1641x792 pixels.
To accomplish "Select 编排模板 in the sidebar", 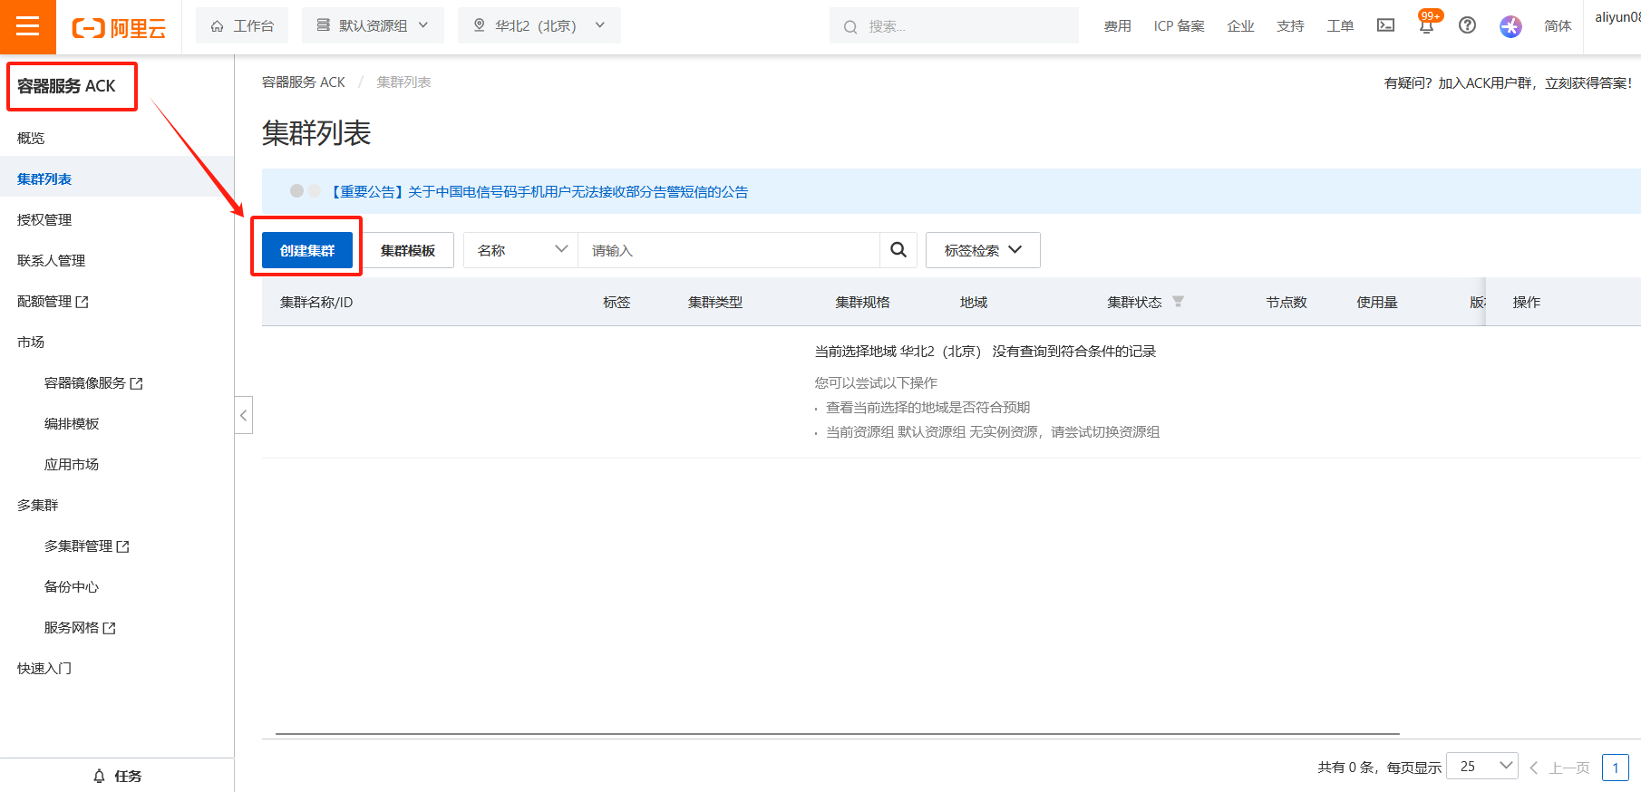I will (x=72, y=423).
